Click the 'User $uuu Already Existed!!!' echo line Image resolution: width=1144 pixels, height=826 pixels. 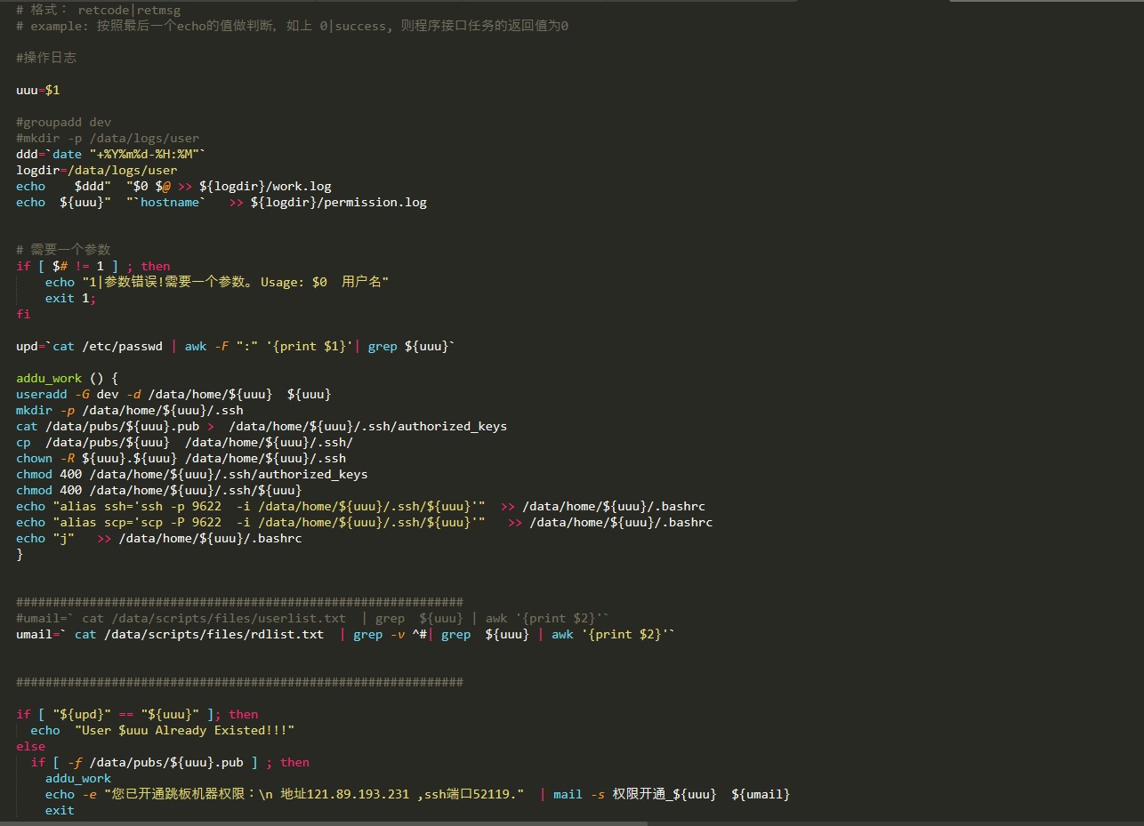(x=162, y=730)
